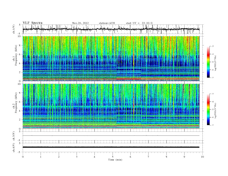Click the "ch.4(V)" axis label
This screenshot has width=228, height=176.
coord(14,148)
